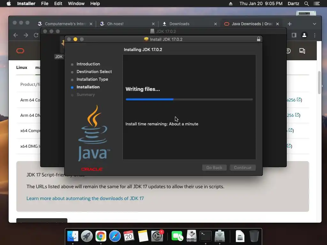This screenshot has height=245, width=327.
Task: Open FaceTime icon in the dock
Action: click(x=177, y=236)
